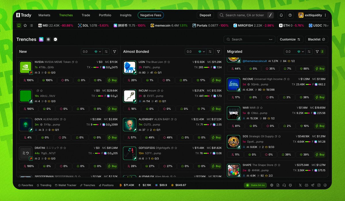Favorite the INCUM token star
Screen dimensions: 345x201
click(x=162, y=91)
